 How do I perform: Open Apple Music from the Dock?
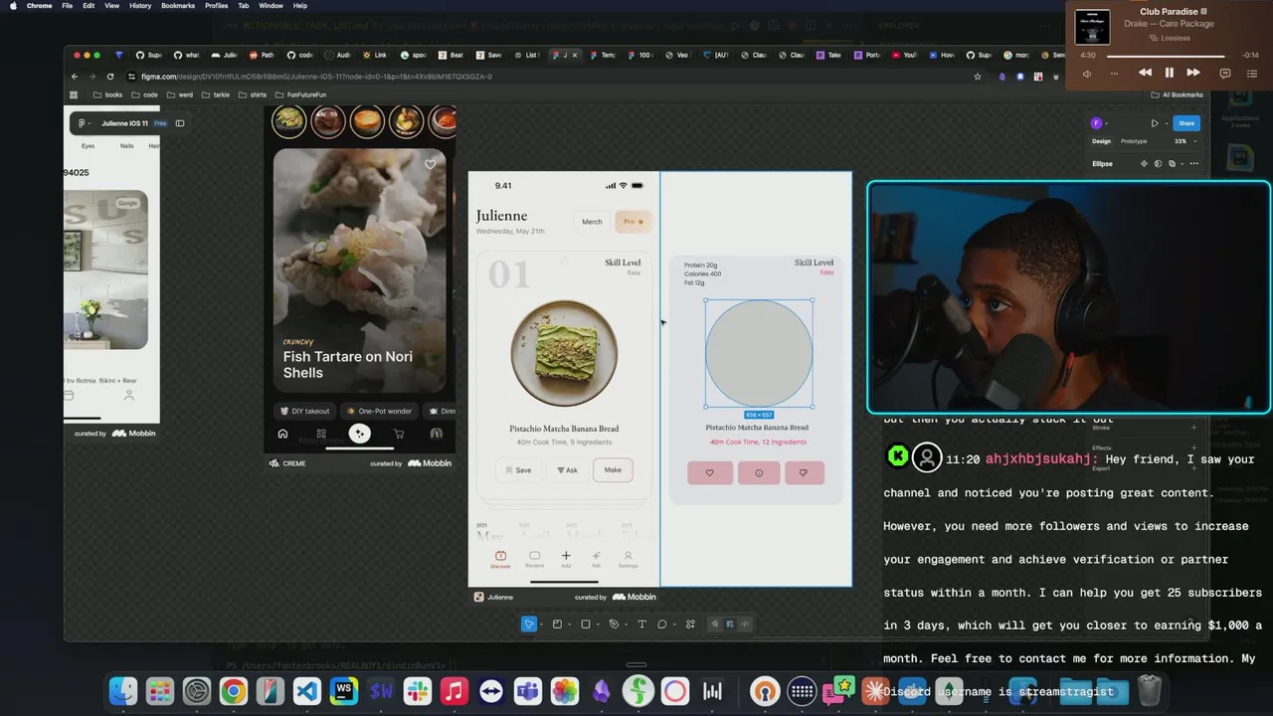455,691
